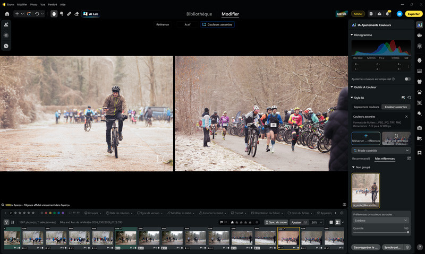Click the sync refresh icon in toolbar
Screen dimensions: 425x254
pyautogui.click(x=29, y=14)
